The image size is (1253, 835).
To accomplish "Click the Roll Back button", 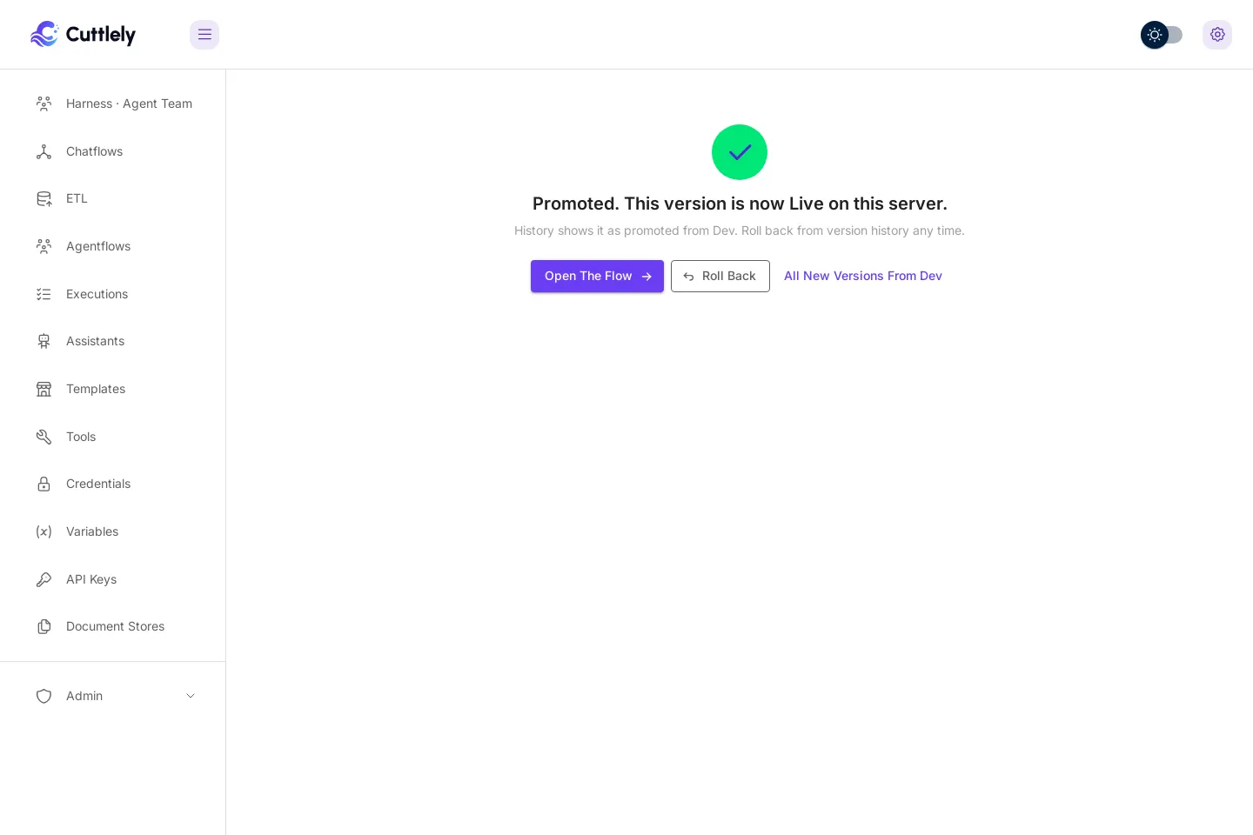I will pos(720,276).
